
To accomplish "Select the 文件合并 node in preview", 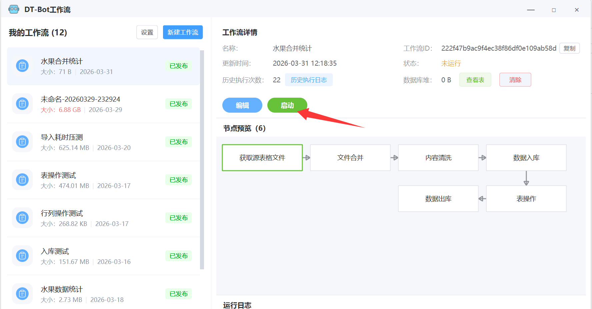I will pyautogui.click(x=350, y=158).
